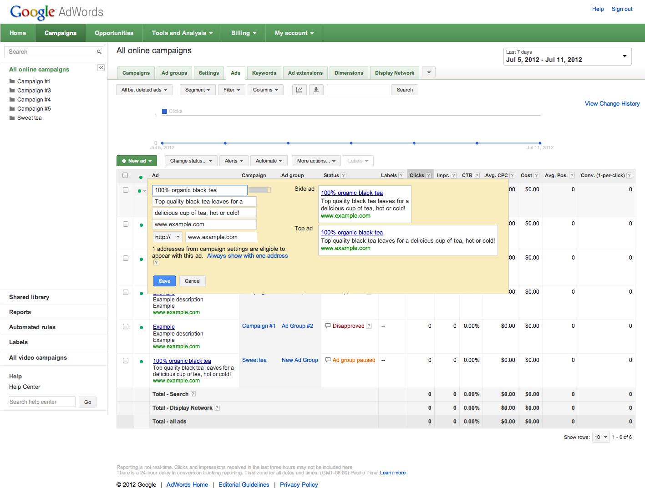Image resolution: width=645 pixels, height=504 pixels.
Task: Cancel the ad editing
Action: point(193,281)
